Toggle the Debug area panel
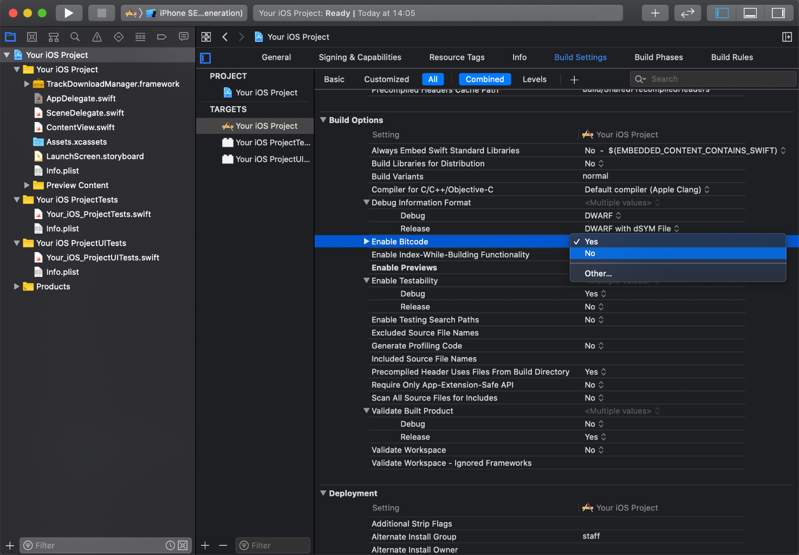 (750, 13)
